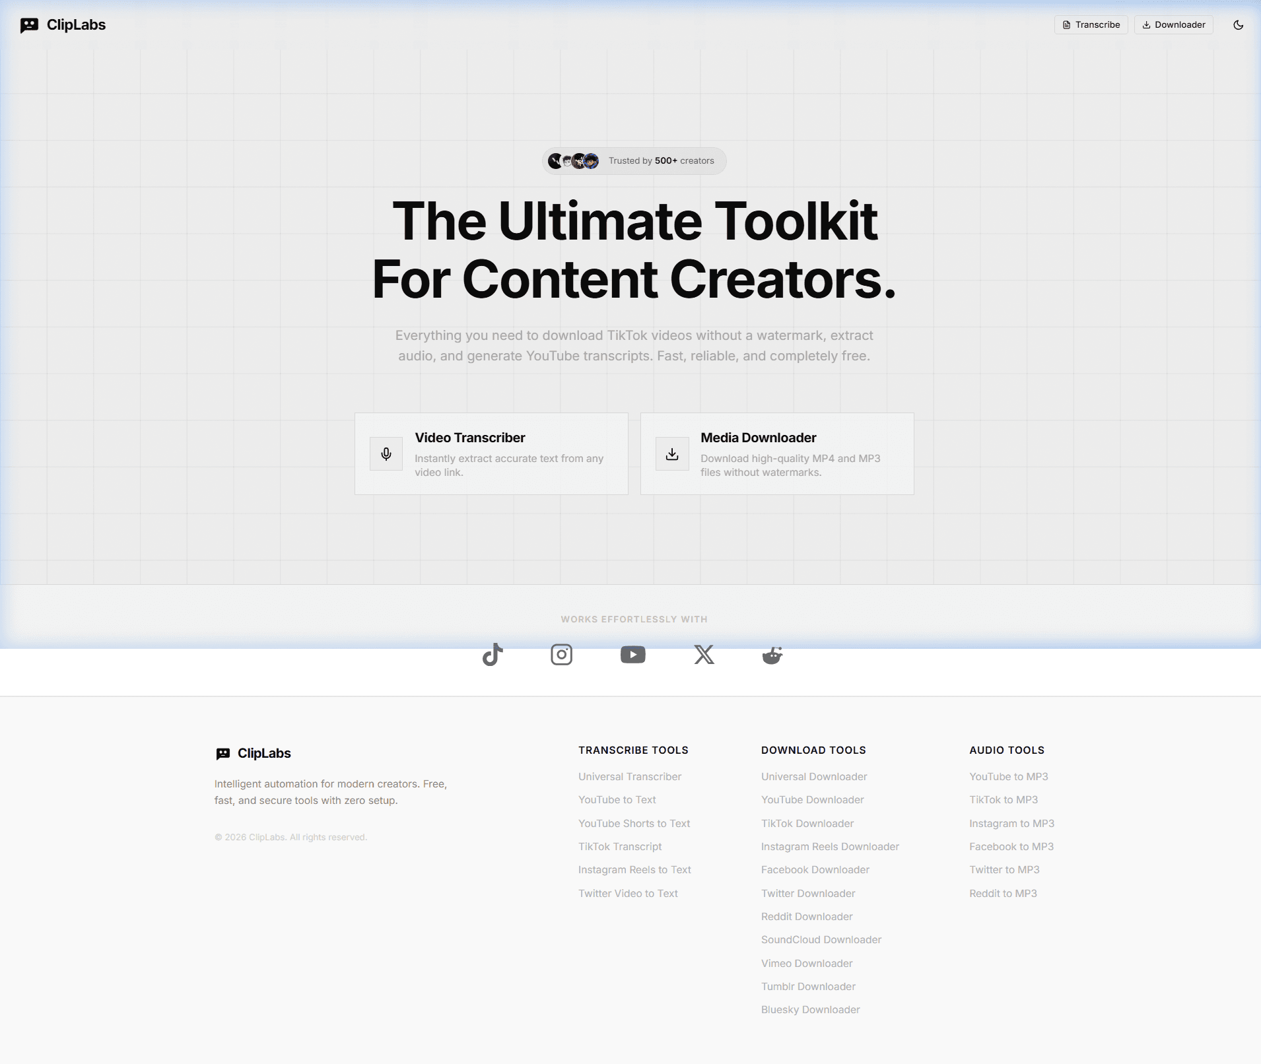Open YouTube to MP3 link
The height and width of the screenshot is (1064, 1261).
point(1009,777)
